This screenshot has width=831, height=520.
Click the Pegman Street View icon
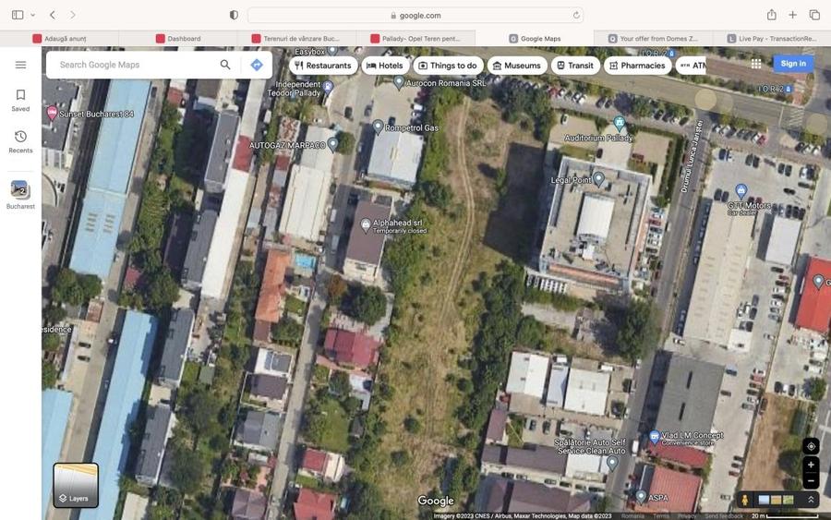[745, 500]
